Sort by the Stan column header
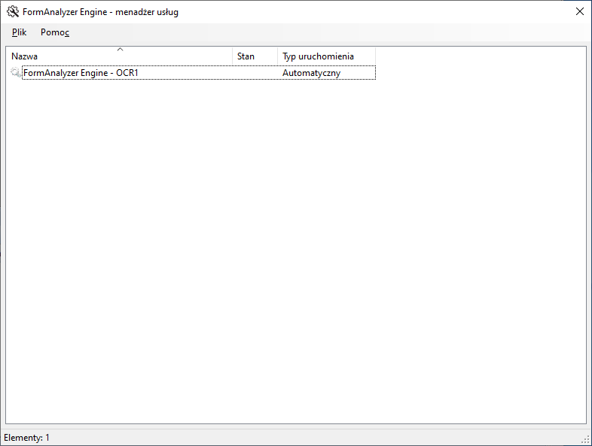592x446 pixels. tap(255, 56)
